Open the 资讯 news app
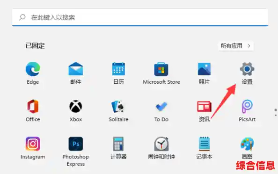The height and width of the screenshot is (174, 278). [204, 107]
